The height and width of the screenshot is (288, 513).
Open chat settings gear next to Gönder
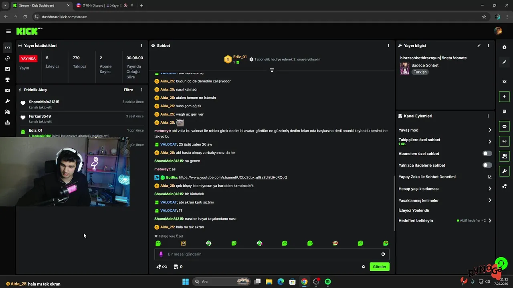364,267
